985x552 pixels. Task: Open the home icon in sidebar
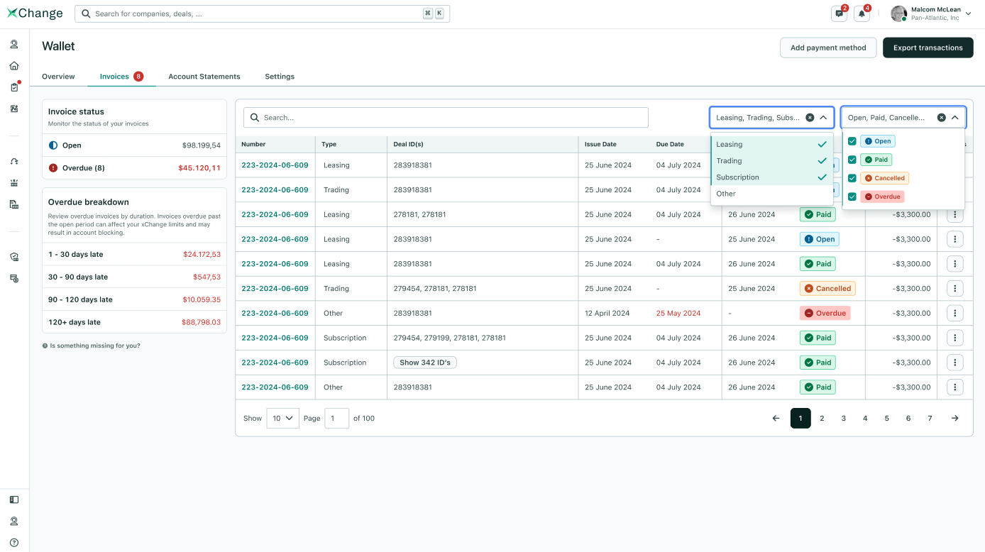14,66
